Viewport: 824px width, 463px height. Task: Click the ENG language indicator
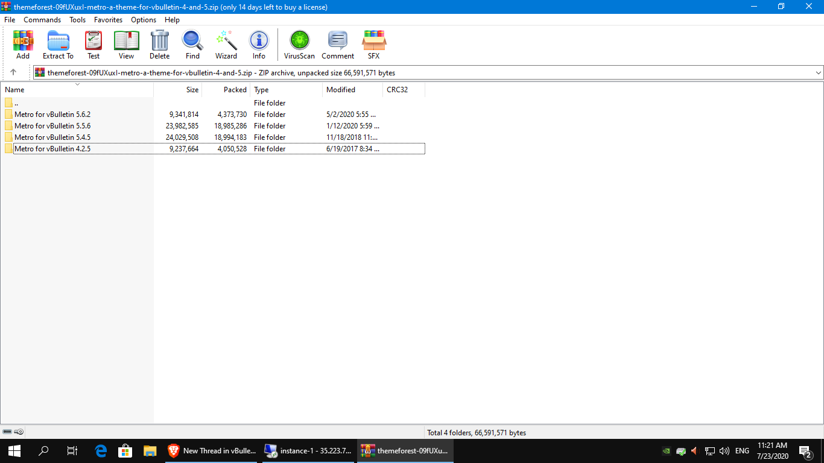click(x=742, y=450)
